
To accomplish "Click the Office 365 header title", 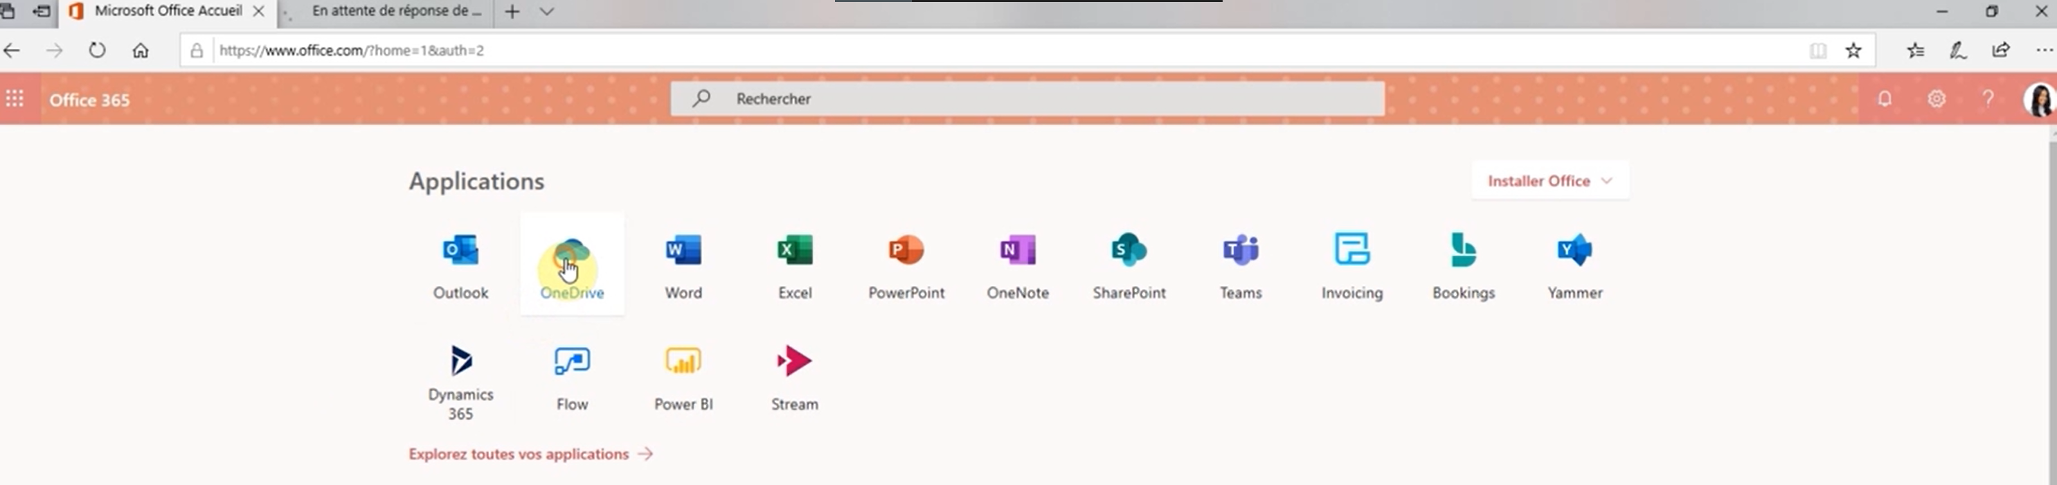I will [89, 100].
